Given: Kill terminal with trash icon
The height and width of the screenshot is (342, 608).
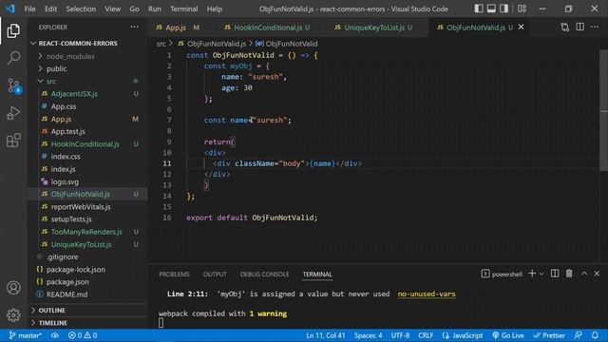Looking at the screenshot, I should (x=569, y=274).
